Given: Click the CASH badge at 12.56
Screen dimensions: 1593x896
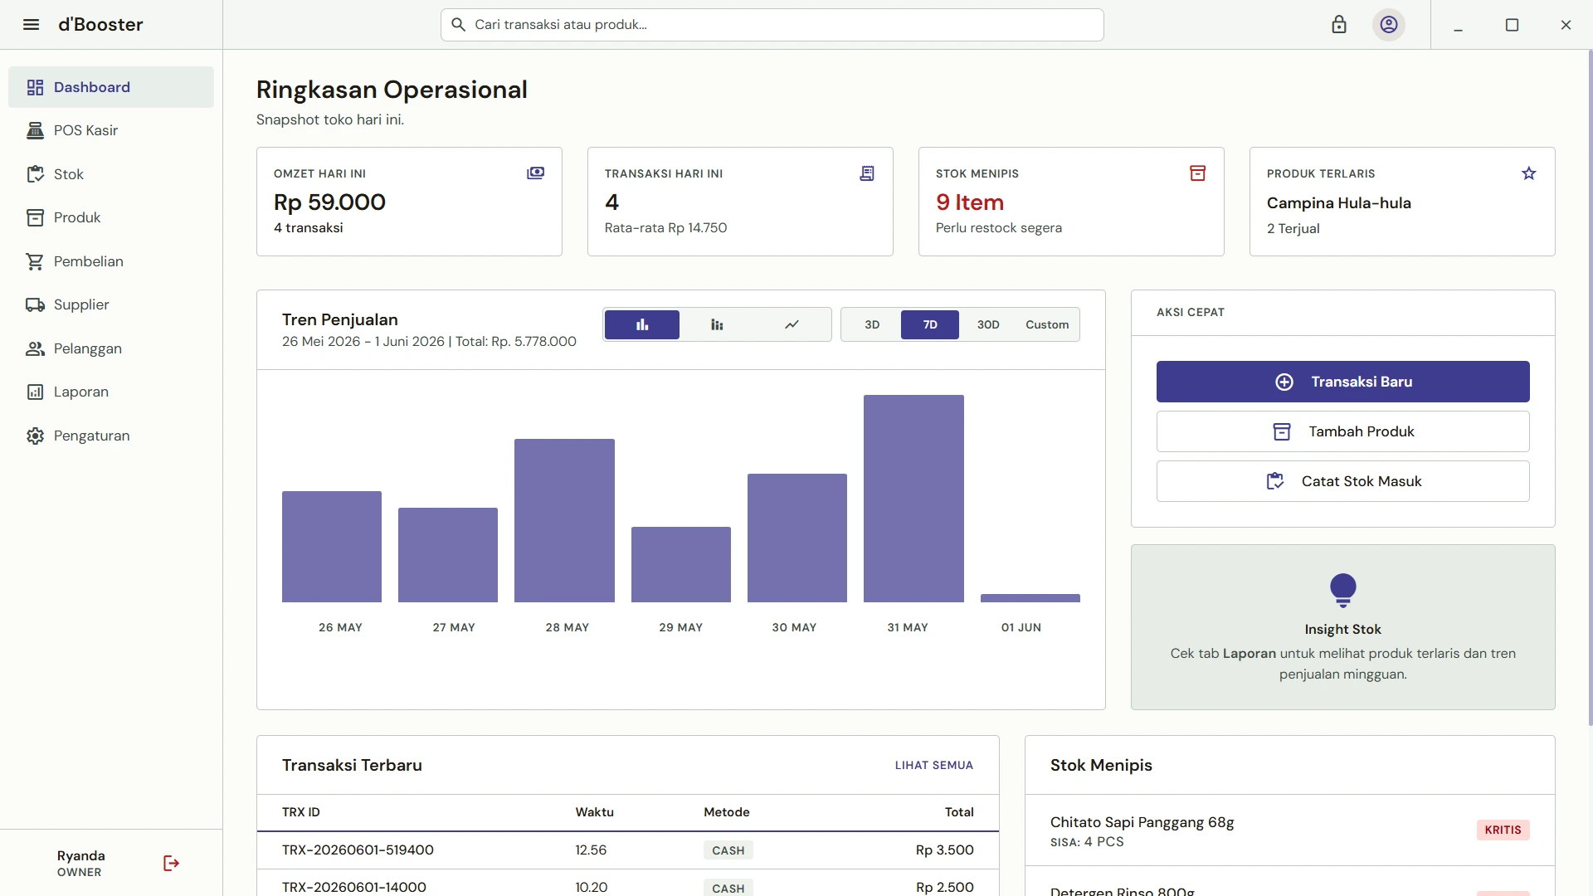Looking at the screenshot, I should 728,850.
